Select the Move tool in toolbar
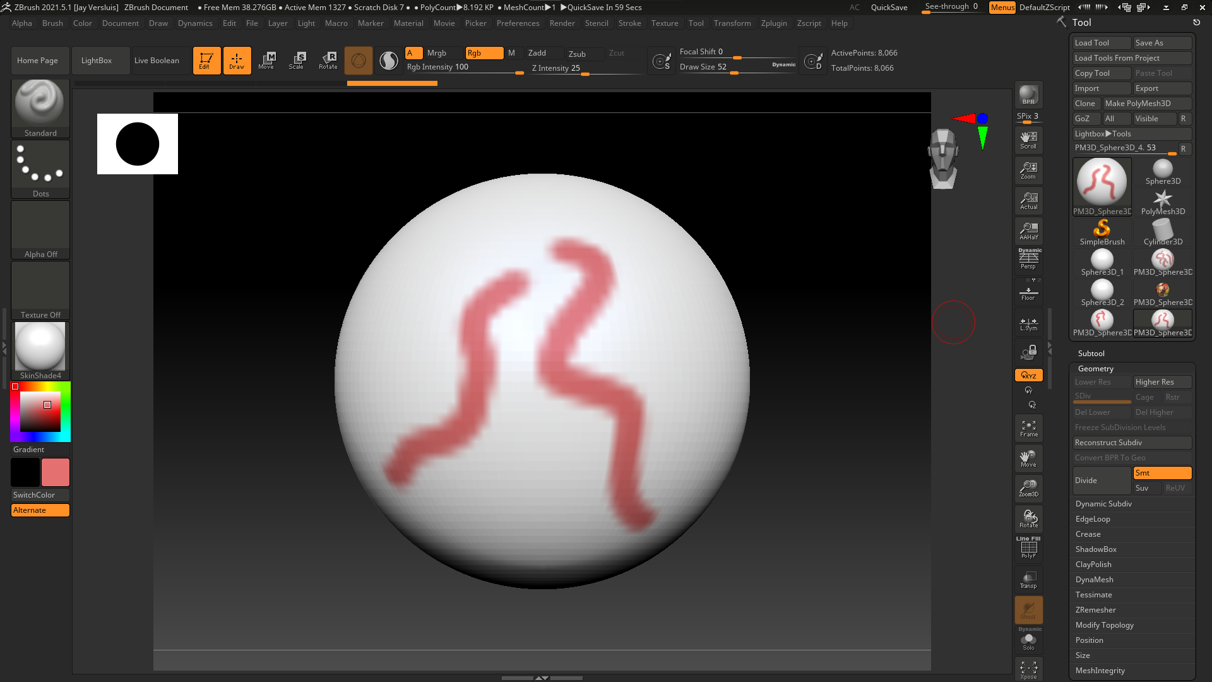This screenshot has width=1212, height=682. pos(268,59)
